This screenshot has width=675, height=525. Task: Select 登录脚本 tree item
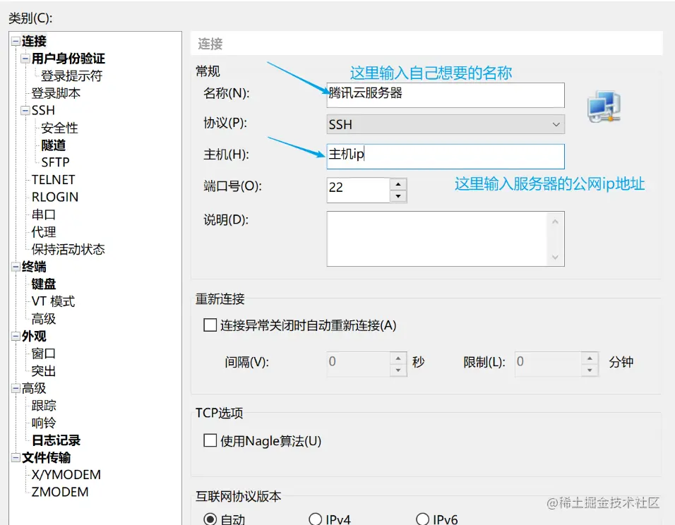coord(56,93)
